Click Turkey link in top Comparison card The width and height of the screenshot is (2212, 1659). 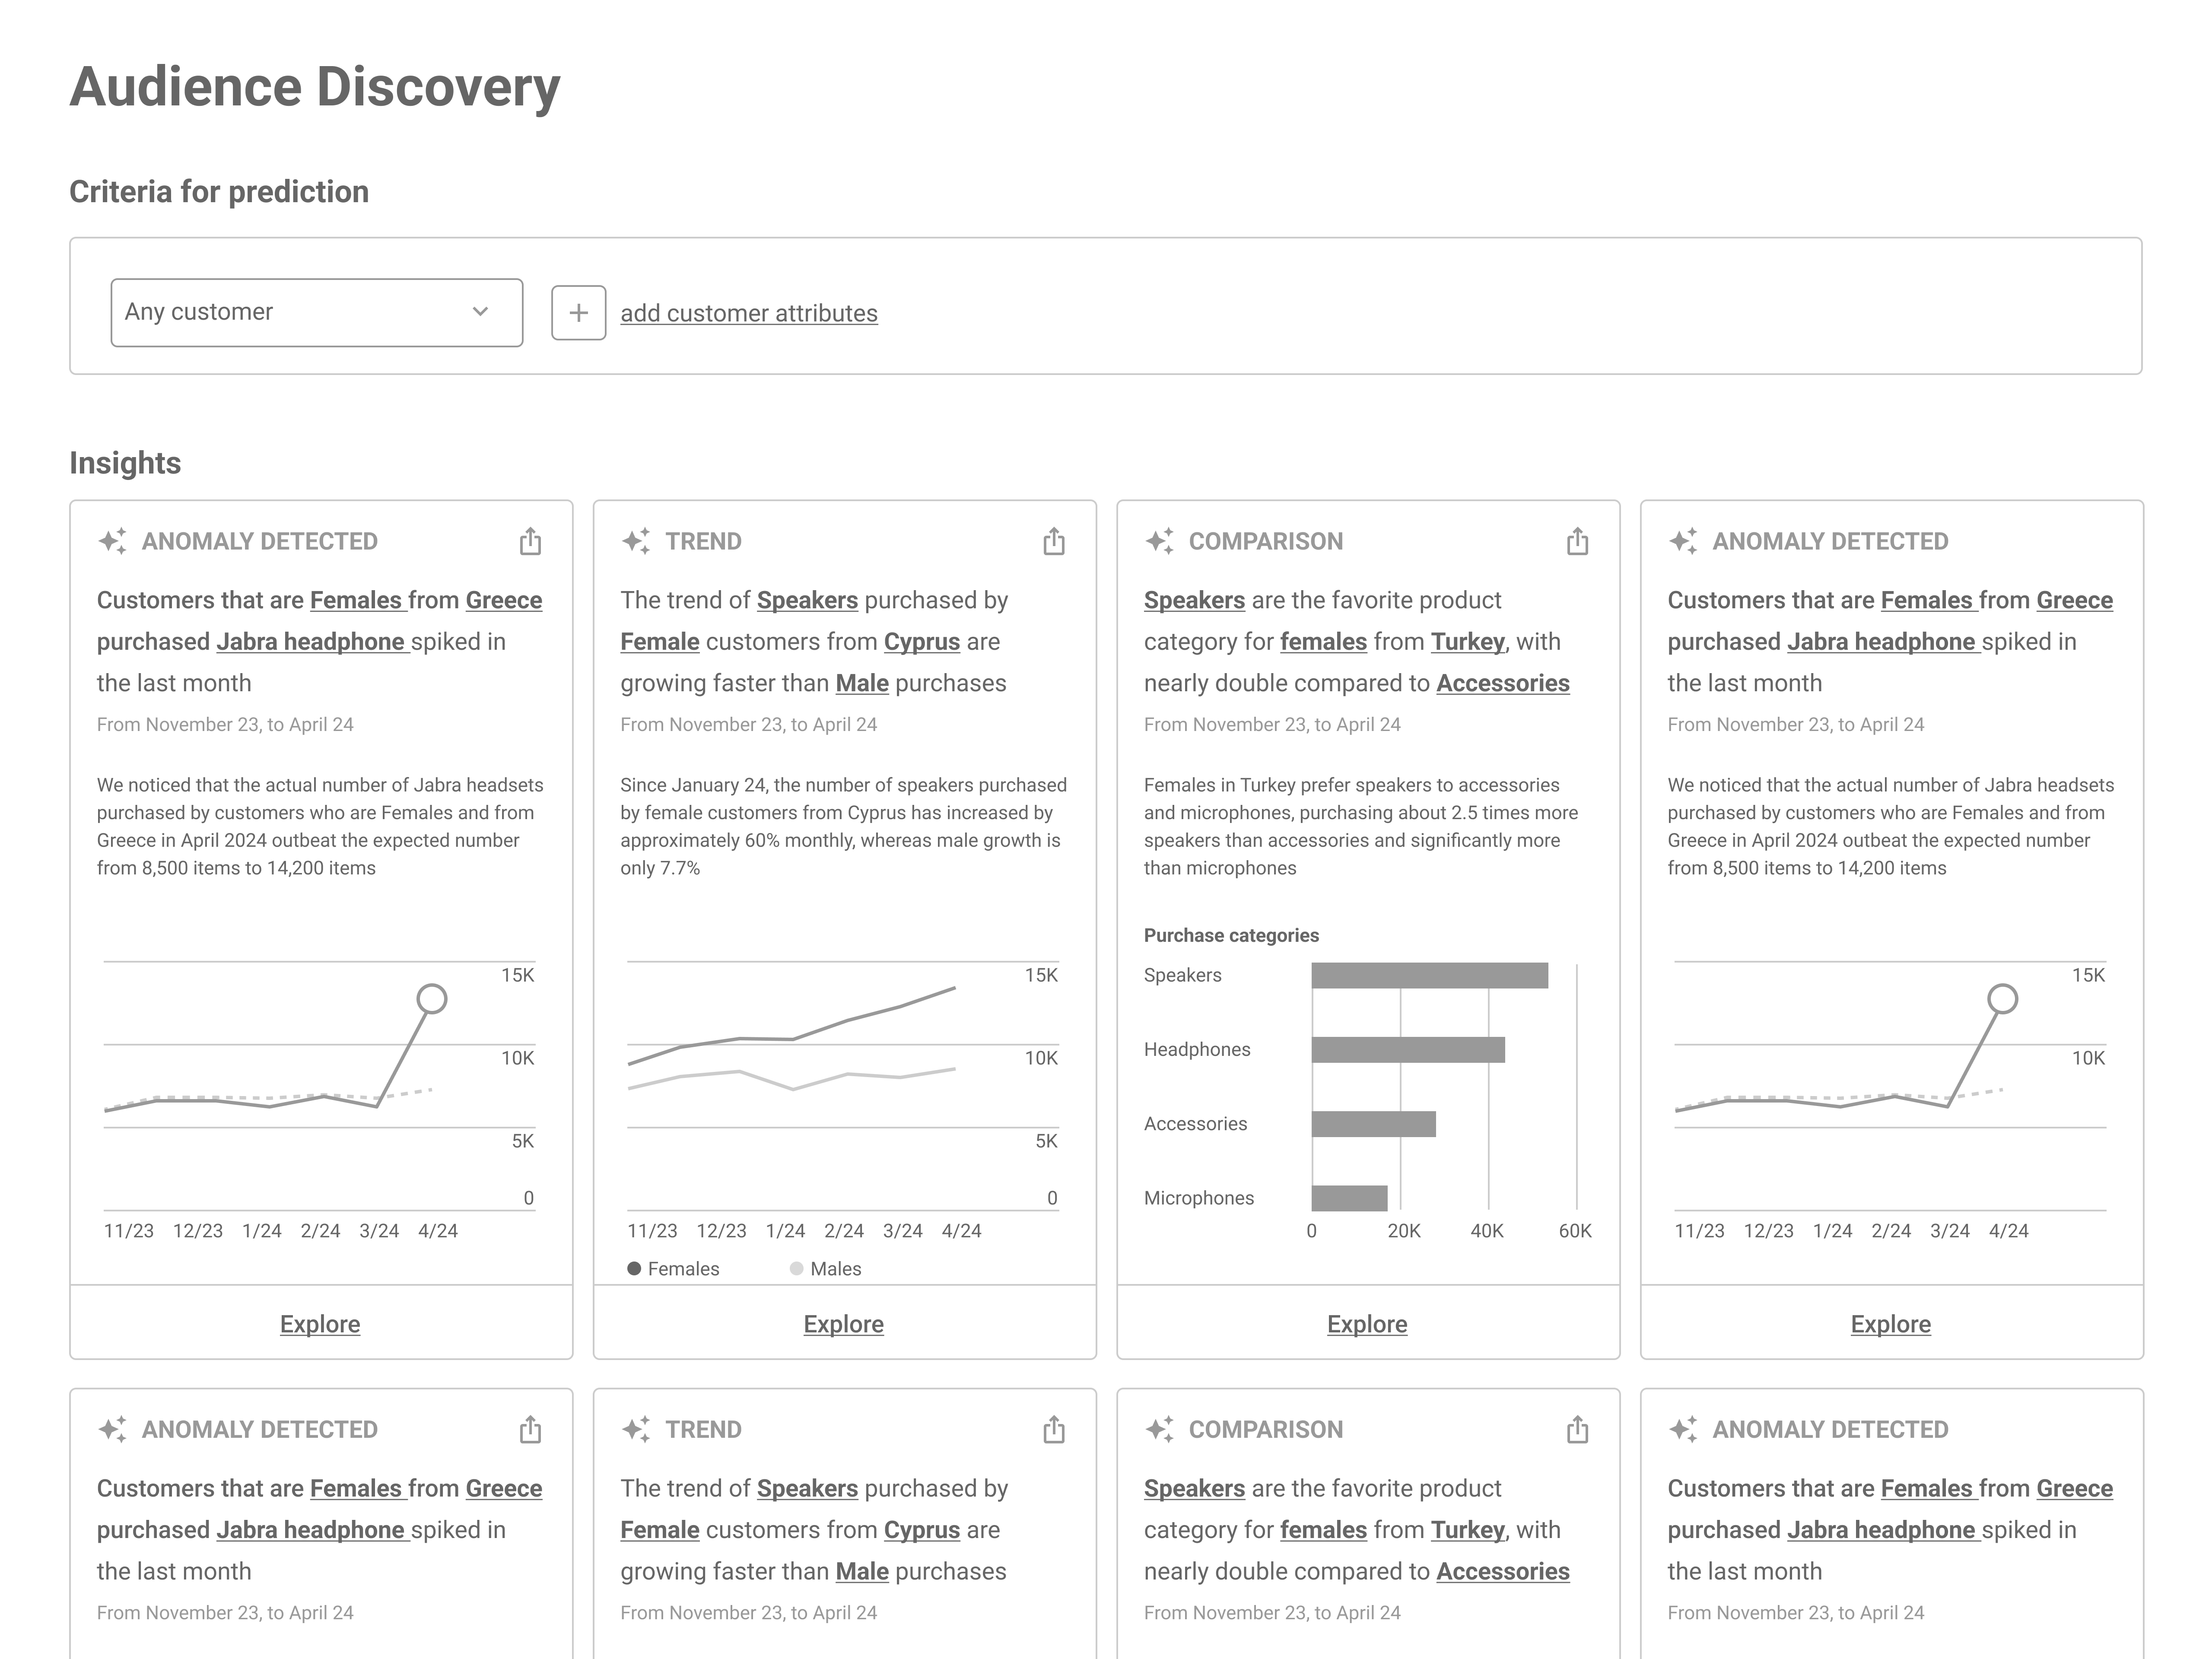click(1467, 642)
